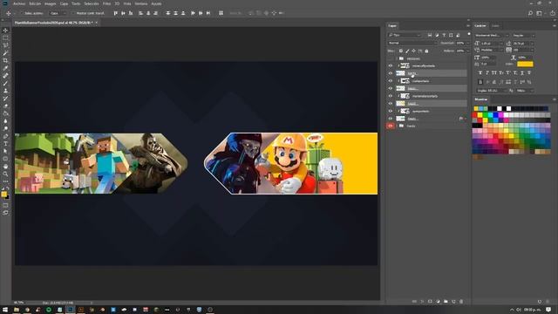This screenshot has height=314, width=558.
Task: Open File Explorer from taskbar
Action: click(x=17, y=310)
